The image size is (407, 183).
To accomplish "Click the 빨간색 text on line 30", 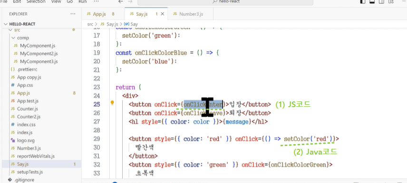I will point(145,147).
